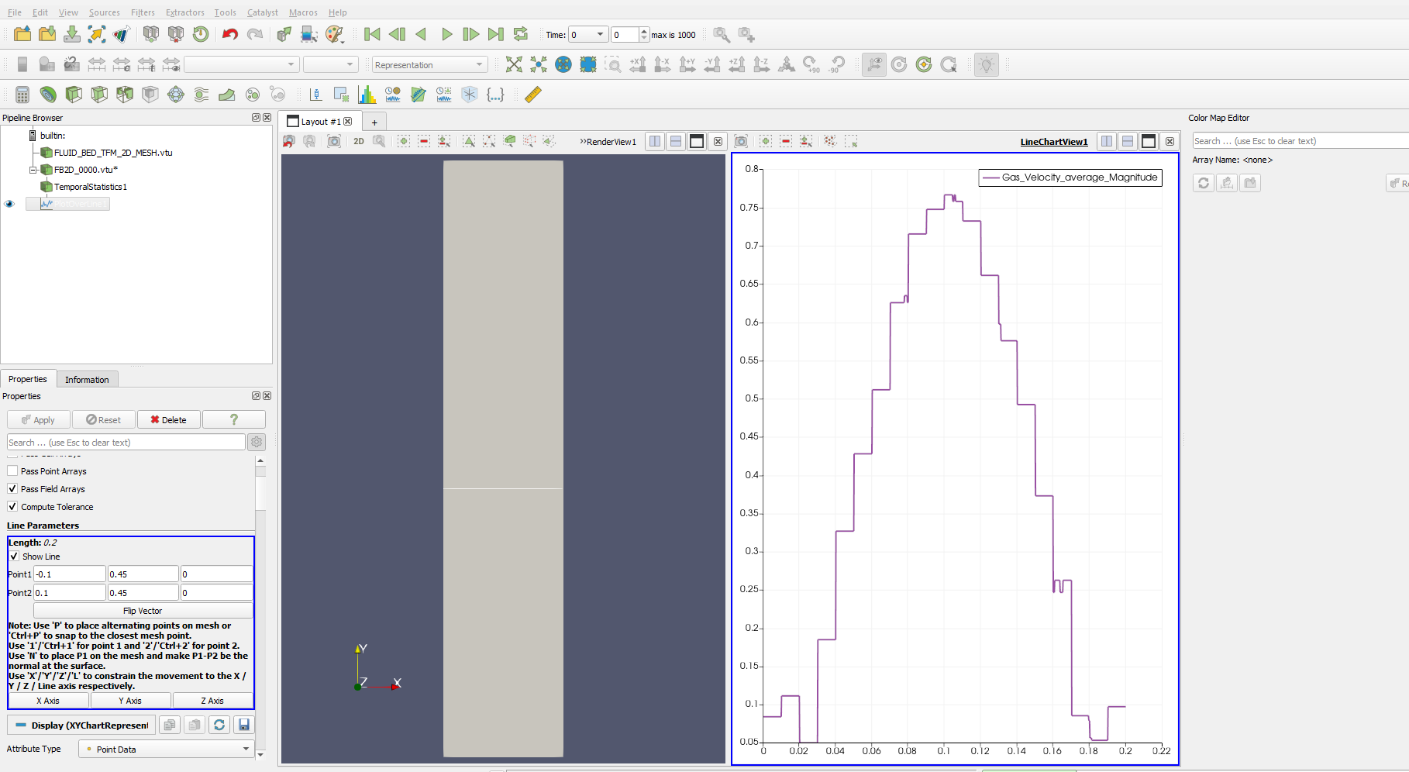The width and height of the screenshot is (1409, 772).
Task: Click the Save Data download icon
Action: coord(72,34)
